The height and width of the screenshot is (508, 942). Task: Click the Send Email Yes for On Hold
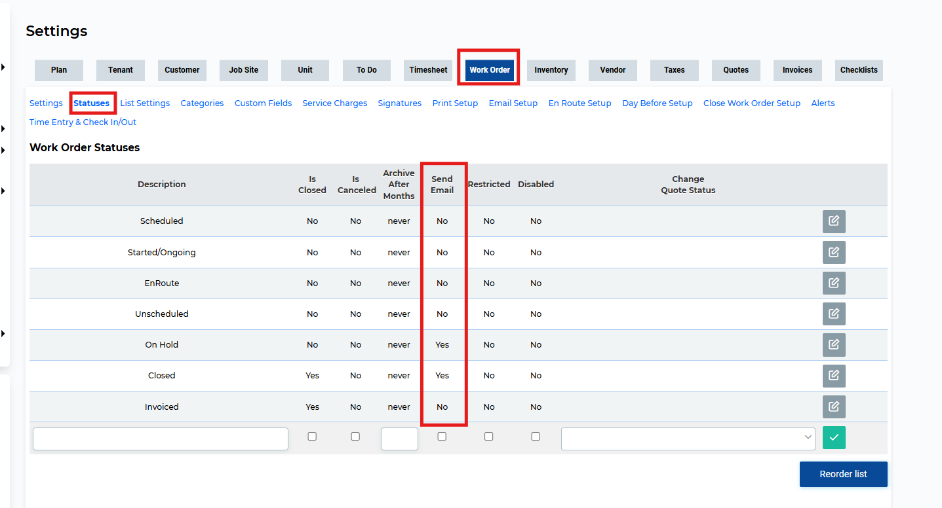442,344
